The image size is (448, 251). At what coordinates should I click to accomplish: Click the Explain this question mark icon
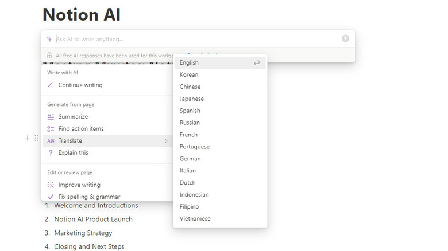pyautogui.click(x=51, y=153)
